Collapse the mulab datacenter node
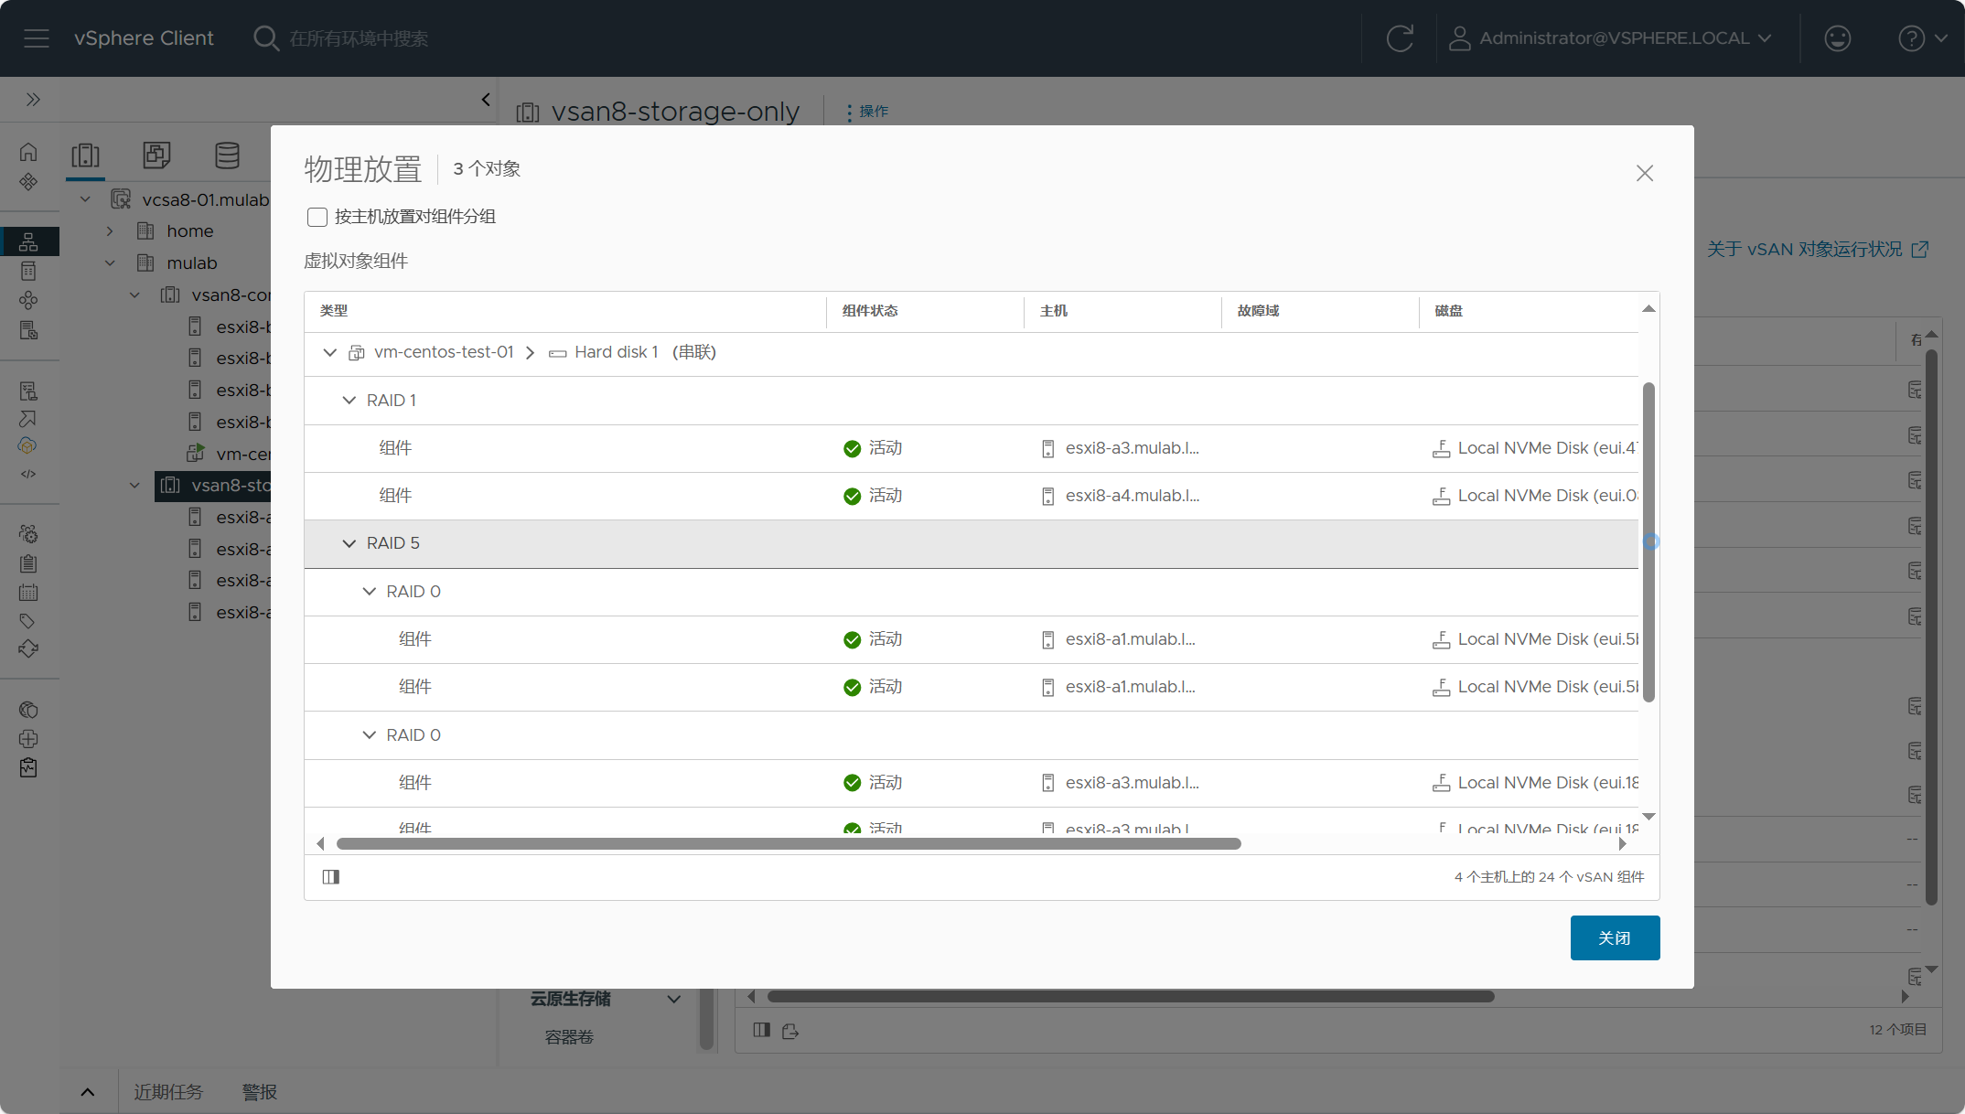Screen dimensions: 1965x1114 pyautogui.click(x=110, y=263)
